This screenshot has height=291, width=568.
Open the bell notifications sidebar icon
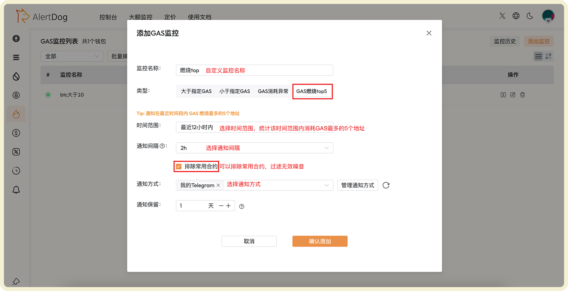(x=16, y=190)
